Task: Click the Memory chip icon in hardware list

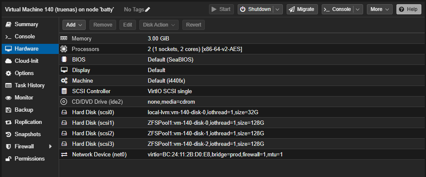Action: coord(64,39)
